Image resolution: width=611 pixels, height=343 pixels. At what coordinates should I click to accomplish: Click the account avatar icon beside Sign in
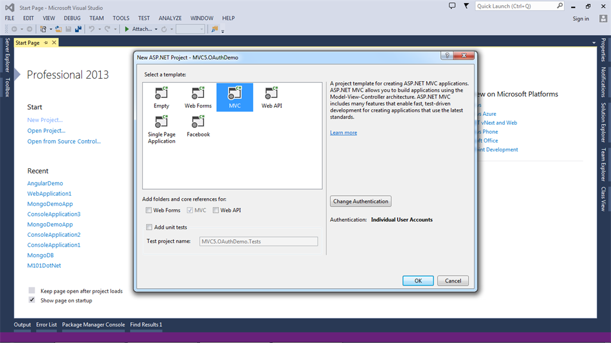click(603, 18)
